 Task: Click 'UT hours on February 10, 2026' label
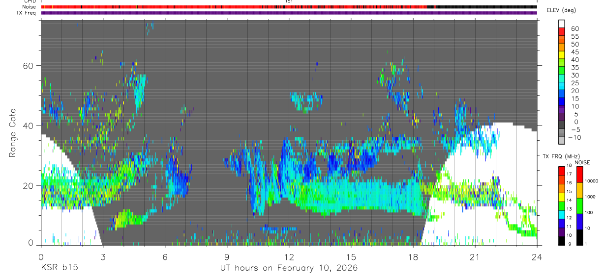[289, 268]
